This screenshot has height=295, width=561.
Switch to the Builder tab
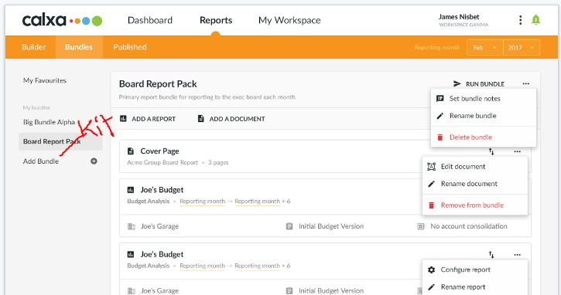click(x=33, y=47)
